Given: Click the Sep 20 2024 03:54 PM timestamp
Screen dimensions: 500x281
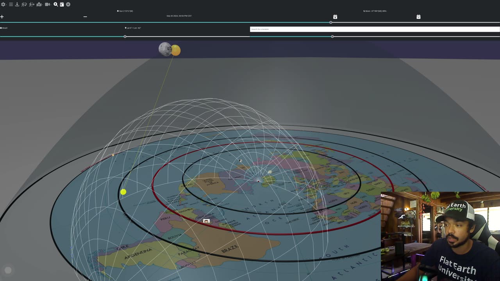Looking at the screenshot, I should [179, 16].
